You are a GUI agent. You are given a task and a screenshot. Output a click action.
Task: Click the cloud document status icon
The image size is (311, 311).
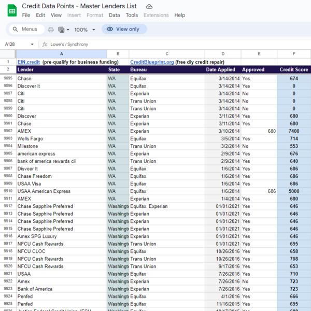tap(149, 7)
